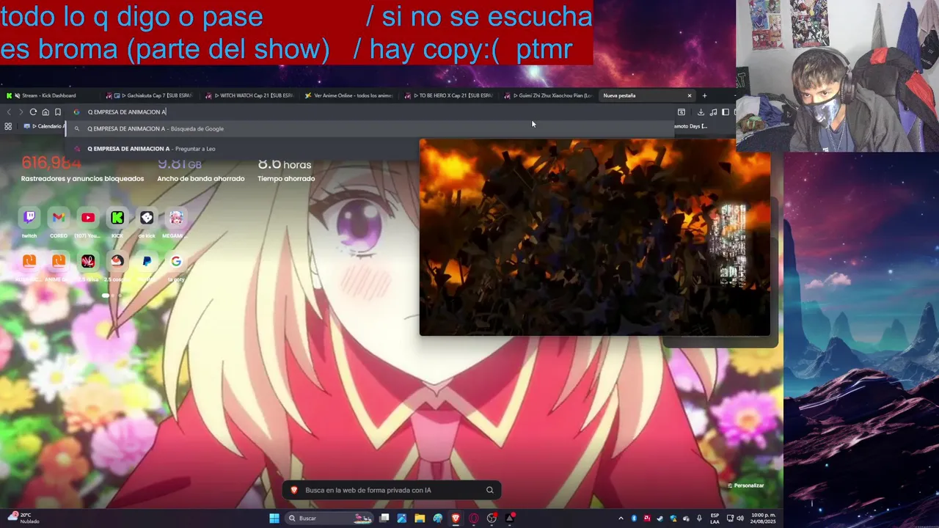Open the green KICK shortcut tile
Image resolution: width=939 pixels, height=528 pixels.
[117, 218]
